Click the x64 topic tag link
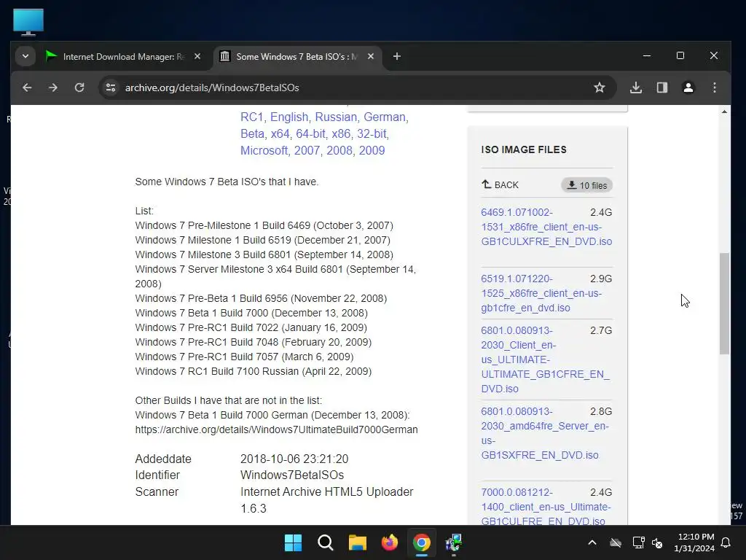Image resolution: width=746 pixels, height=560 pixels. coord(280,133)
